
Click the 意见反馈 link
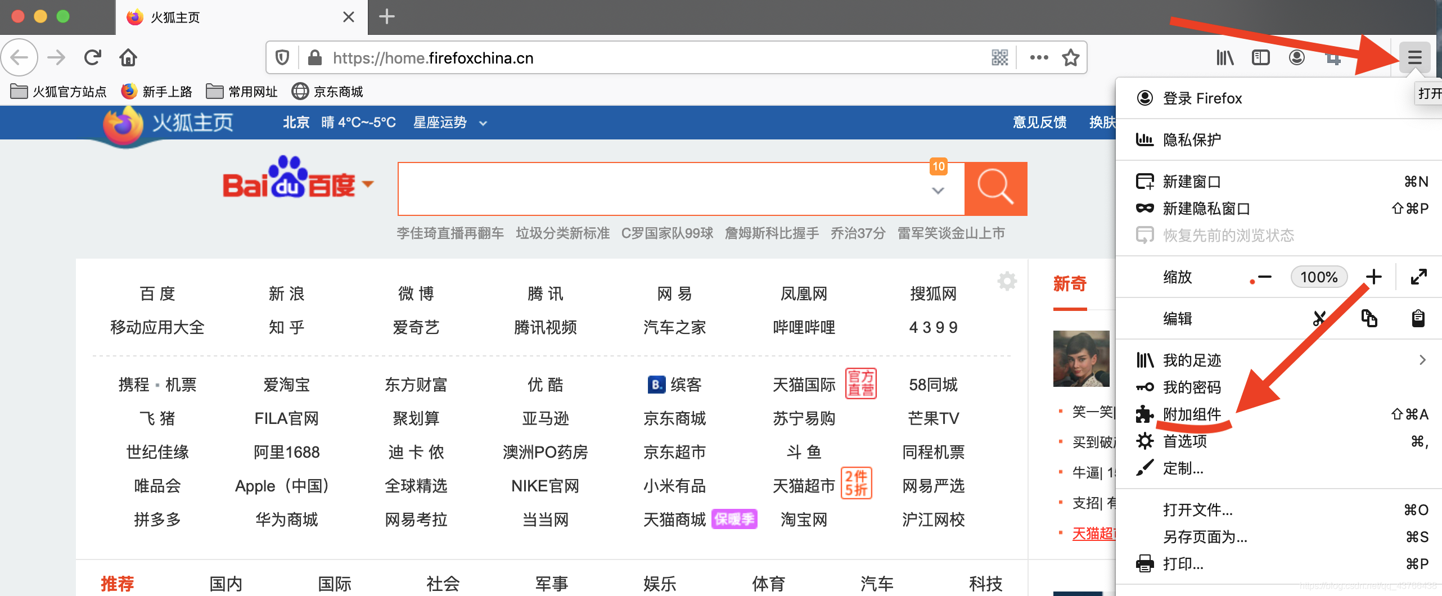[x=1039, y=123]
